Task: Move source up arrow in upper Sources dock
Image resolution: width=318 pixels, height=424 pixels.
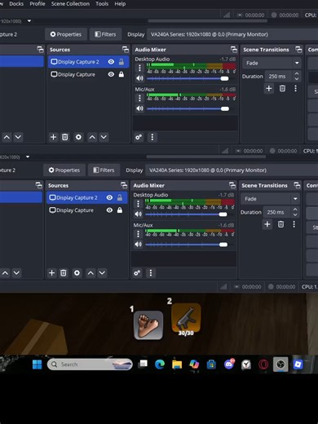Action: [x=92, y=137]
